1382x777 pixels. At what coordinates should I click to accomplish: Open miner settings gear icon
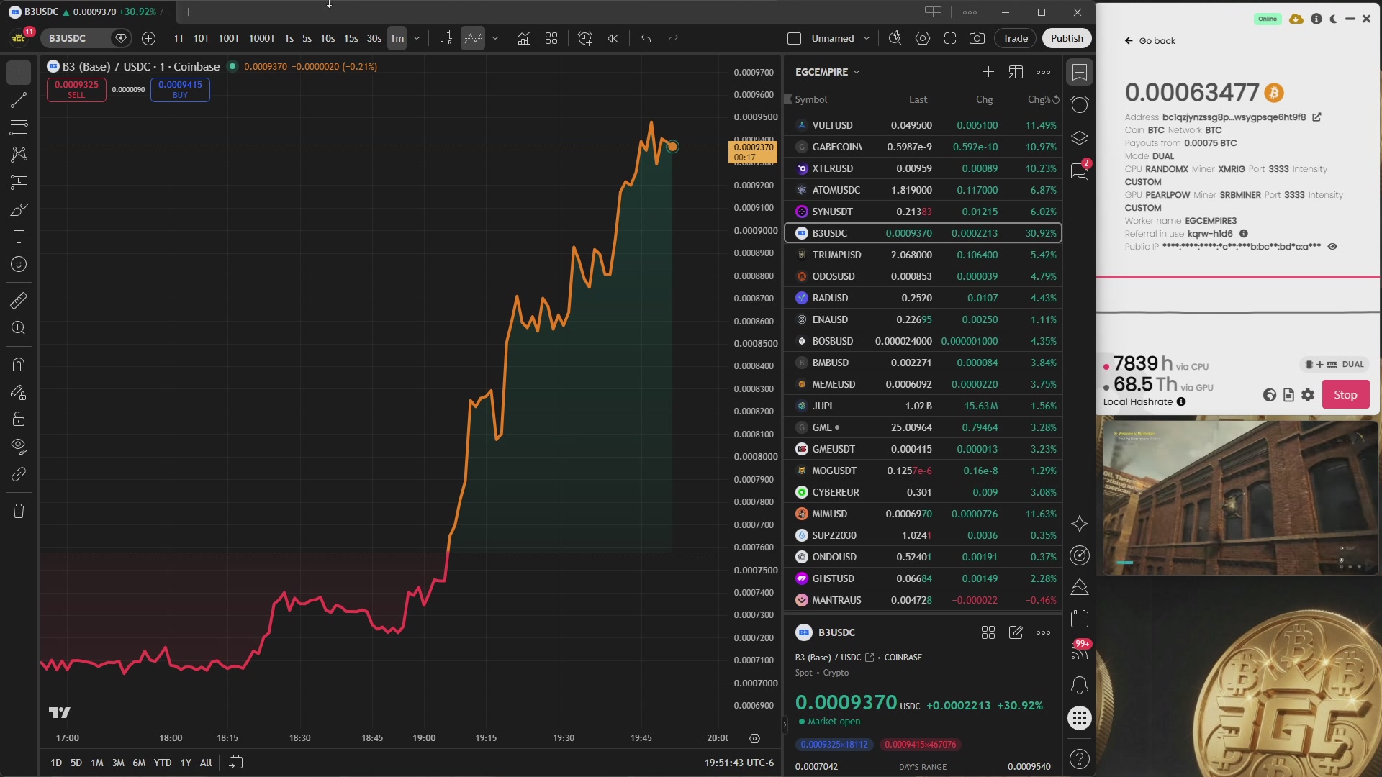click(1308, 394)
